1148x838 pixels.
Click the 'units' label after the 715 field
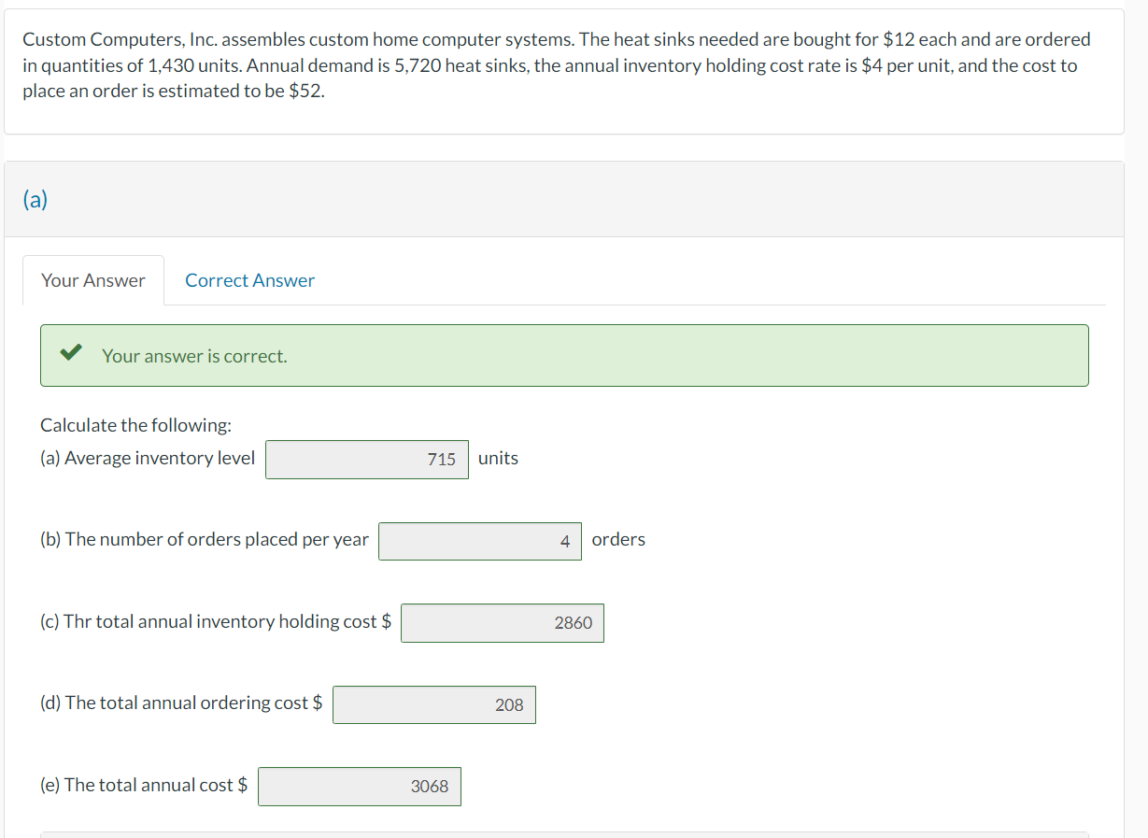[498, 458]
